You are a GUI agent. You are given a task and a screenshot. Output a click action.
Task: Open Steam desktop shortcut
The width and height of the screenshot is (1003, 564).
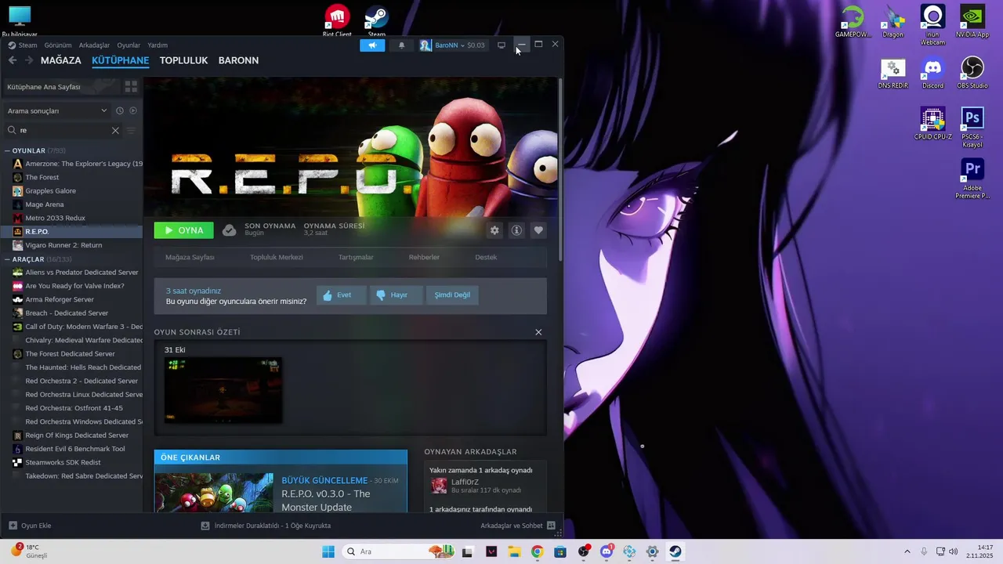[377, 20]
